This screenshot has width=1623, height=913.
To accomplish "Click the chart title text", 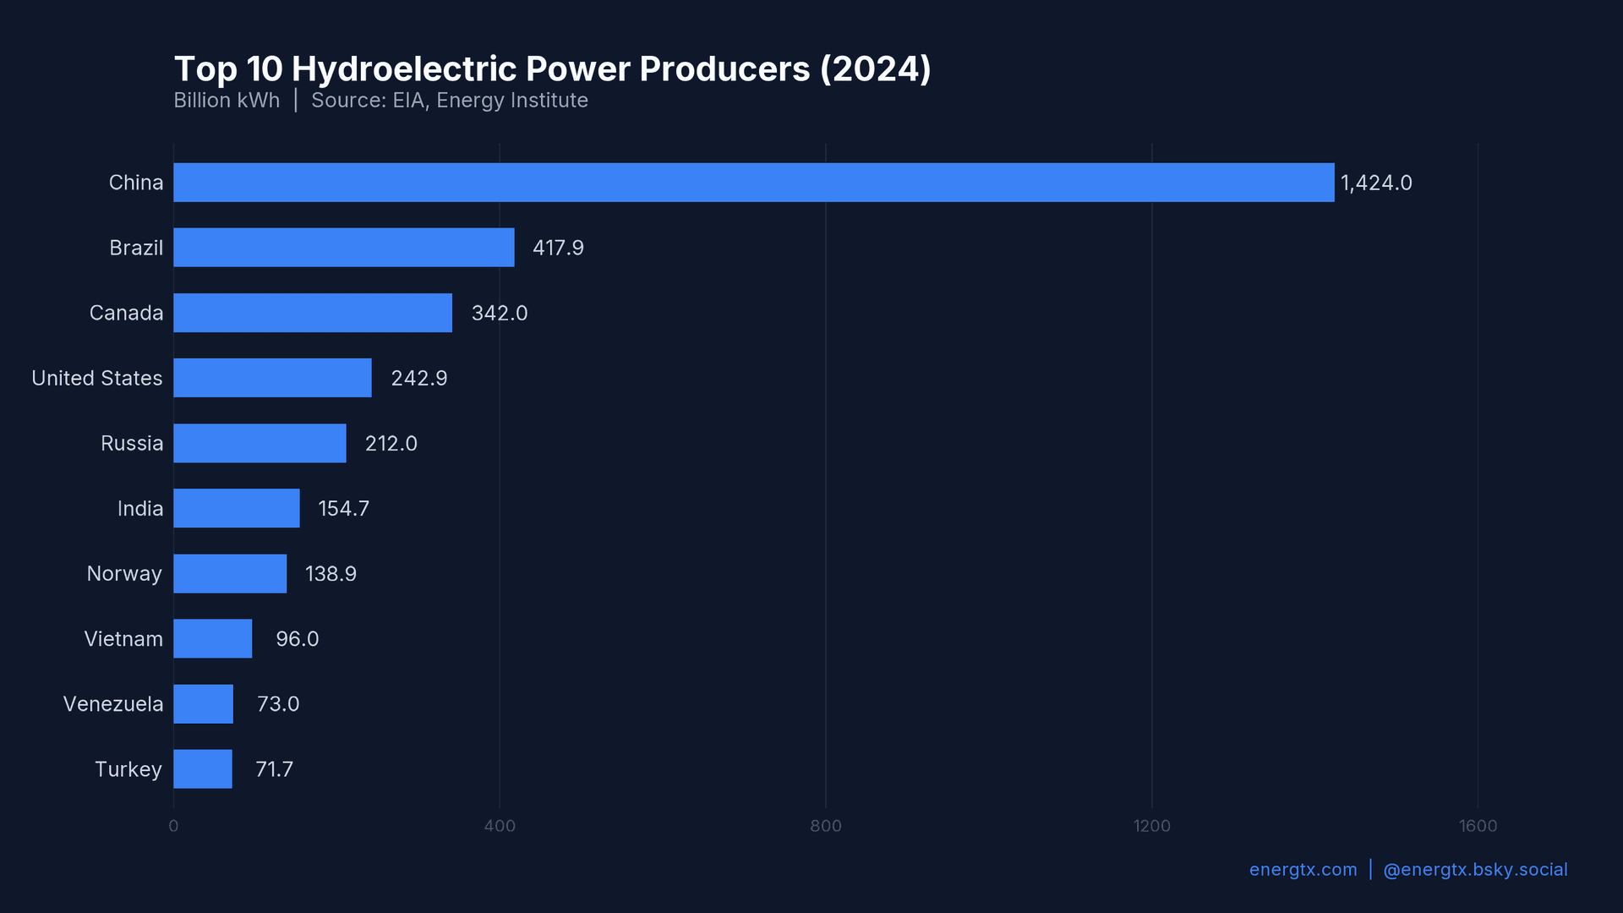I will pos(552,69).
